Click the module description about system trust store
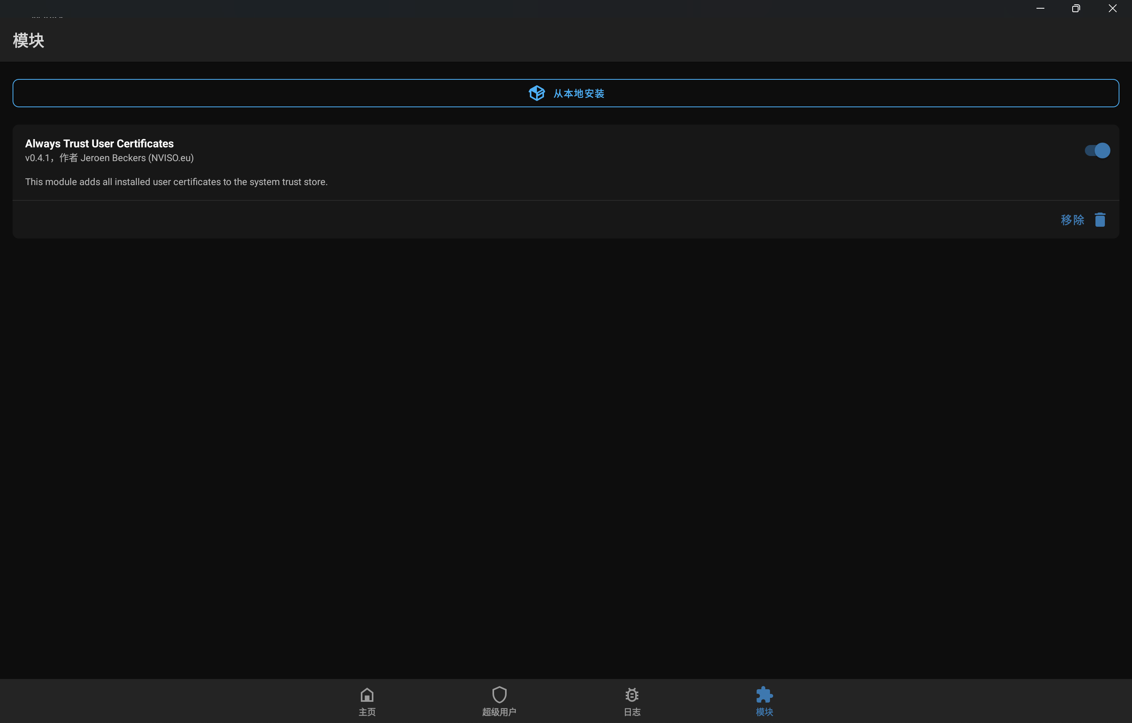1132x723 pixels. coord(176,182)
